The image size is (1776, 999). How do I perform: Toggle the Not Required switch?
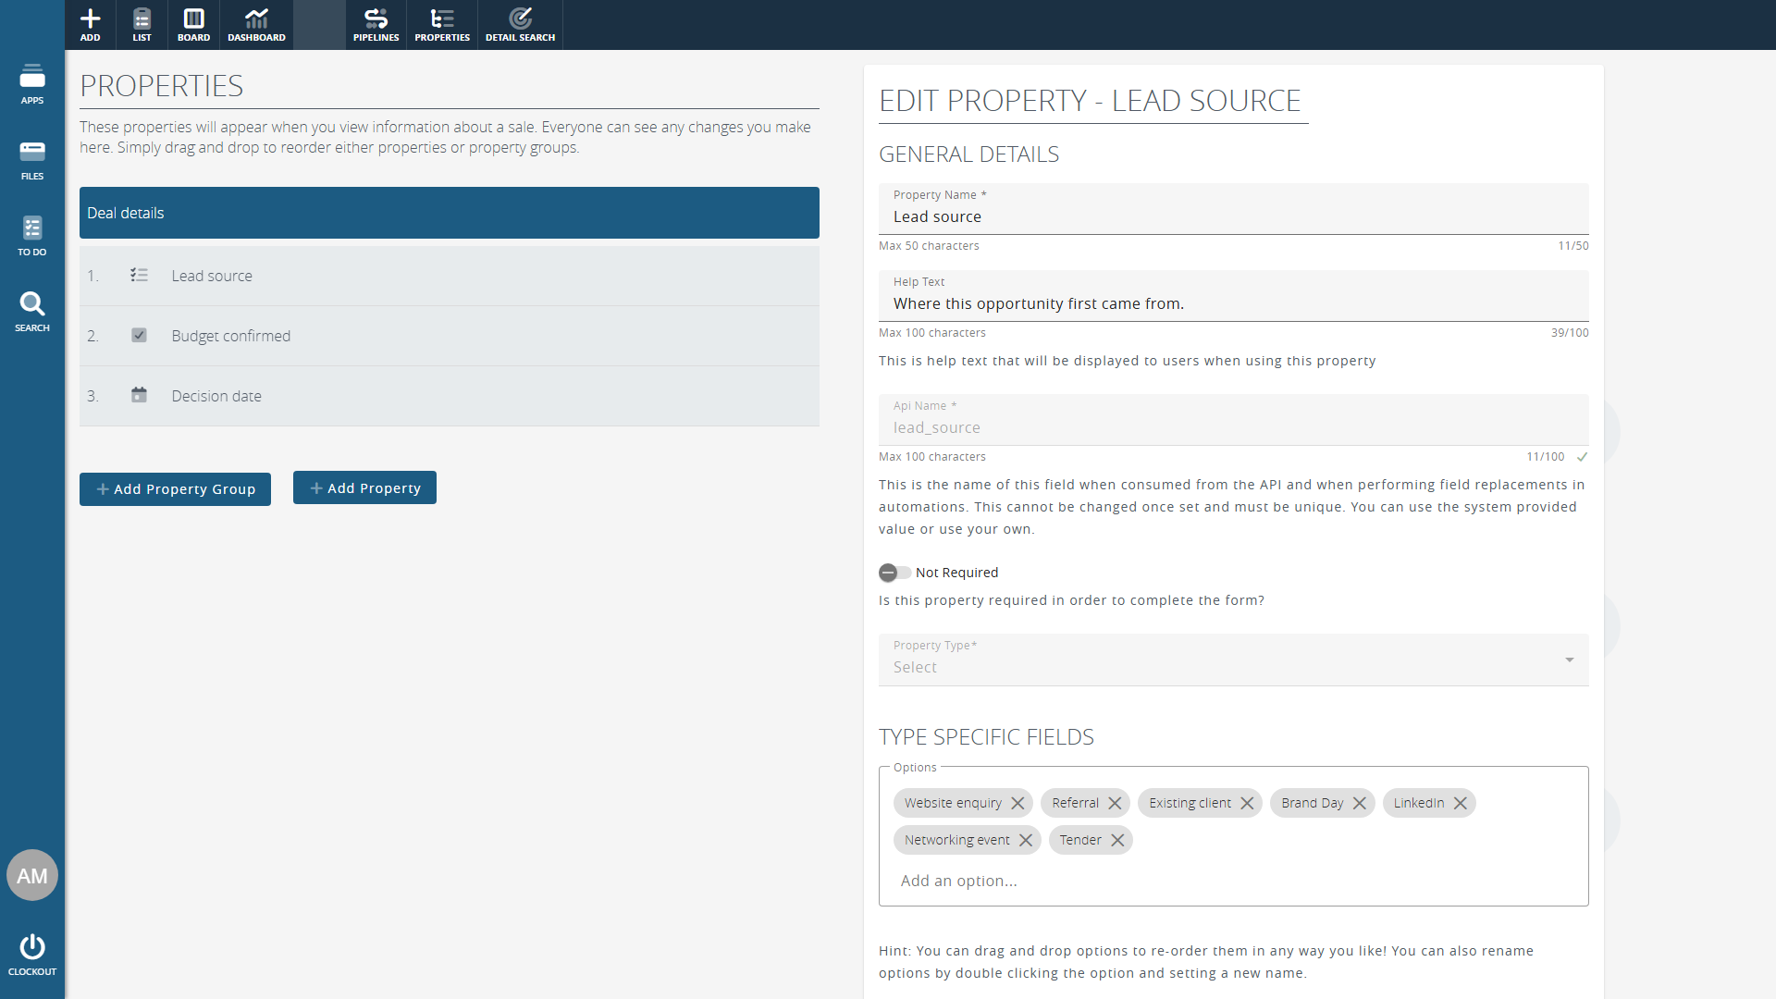click(x=894, y=573)
